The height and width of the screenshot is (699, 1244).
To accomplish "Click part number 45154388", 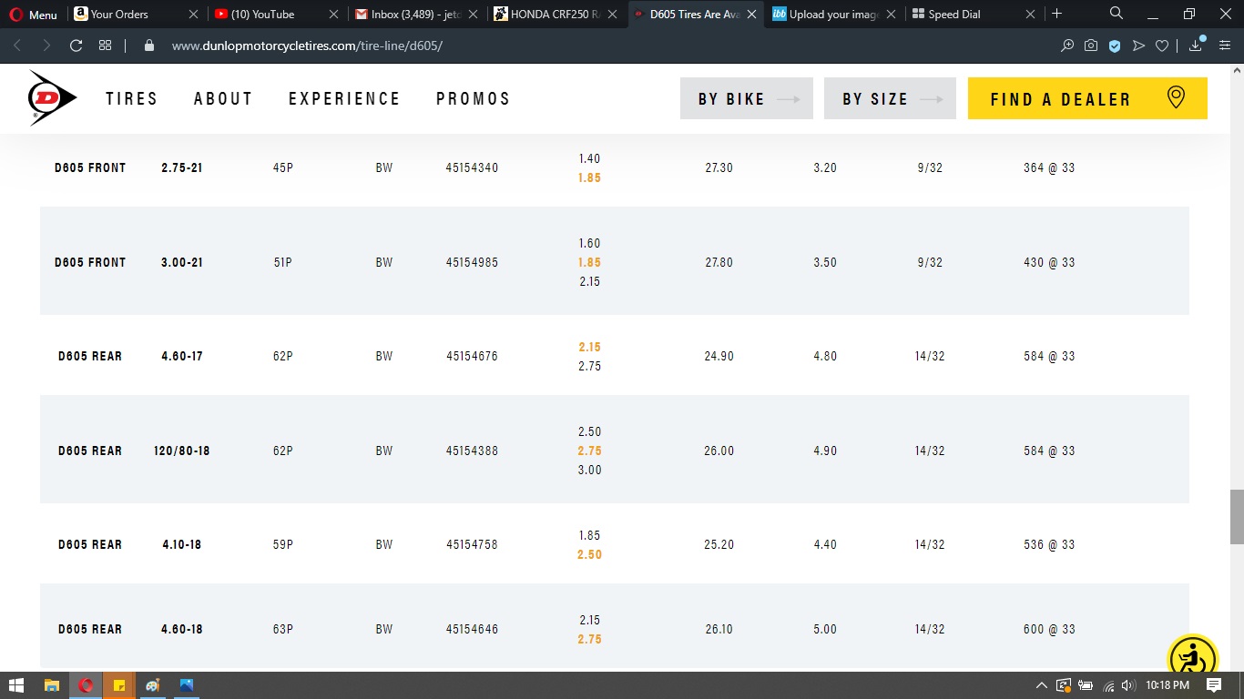I will [472, 451].
